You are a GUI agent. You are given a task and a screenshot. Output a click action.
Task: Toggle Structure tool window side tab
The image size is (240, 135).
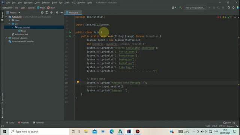pos(2,98)
